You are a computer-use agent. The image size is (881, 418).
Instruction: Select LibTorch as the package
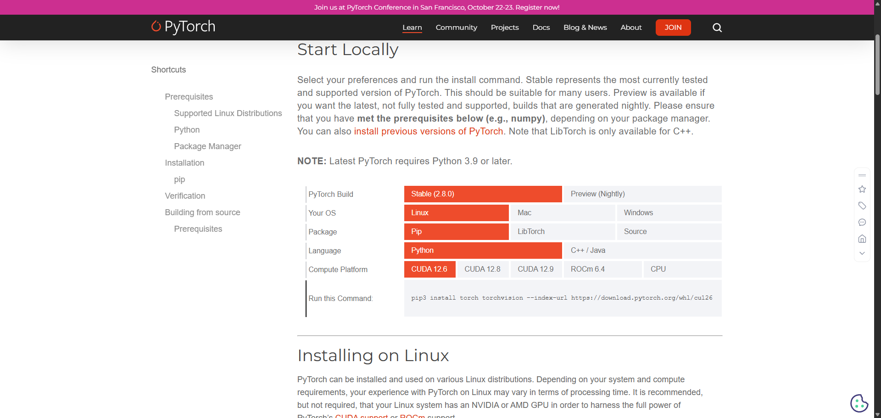pos(563,232)
